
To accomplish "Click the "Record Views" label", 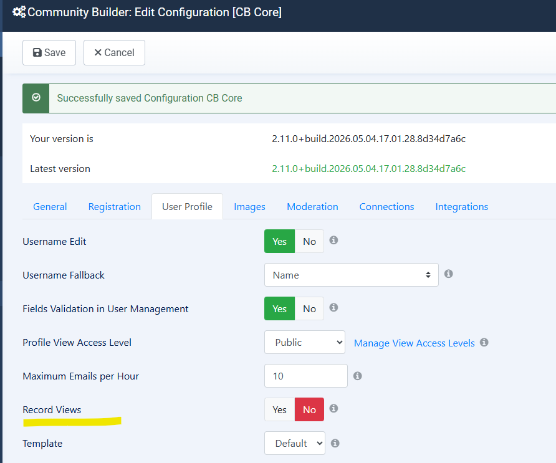I will pos(52,409).
